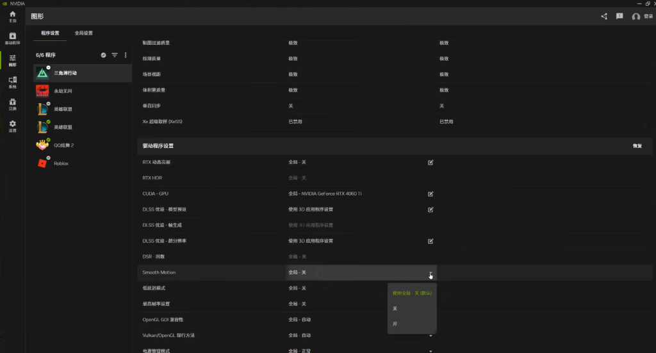The width and height of the screenshot is (656, 353).
Task: Open the filter icon in program list header
Action: tap(115, 55)
